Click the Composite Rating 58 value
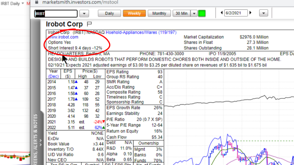The height and width of the screenshot is (165, 294). [x=160, y=92]
